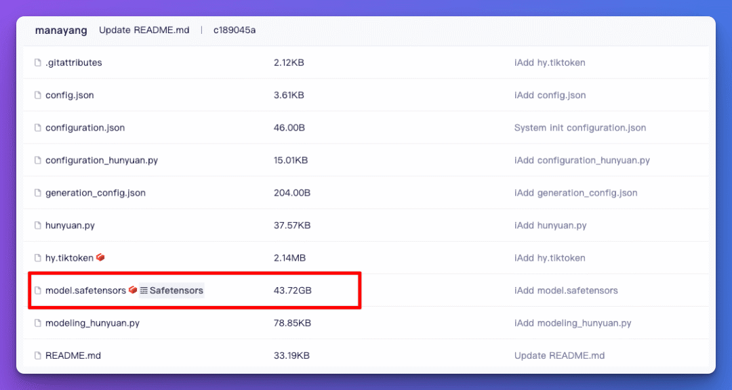Click the file icon beside hy.tiktoken
Screen dimensions: 732x390
click(38, 258)
